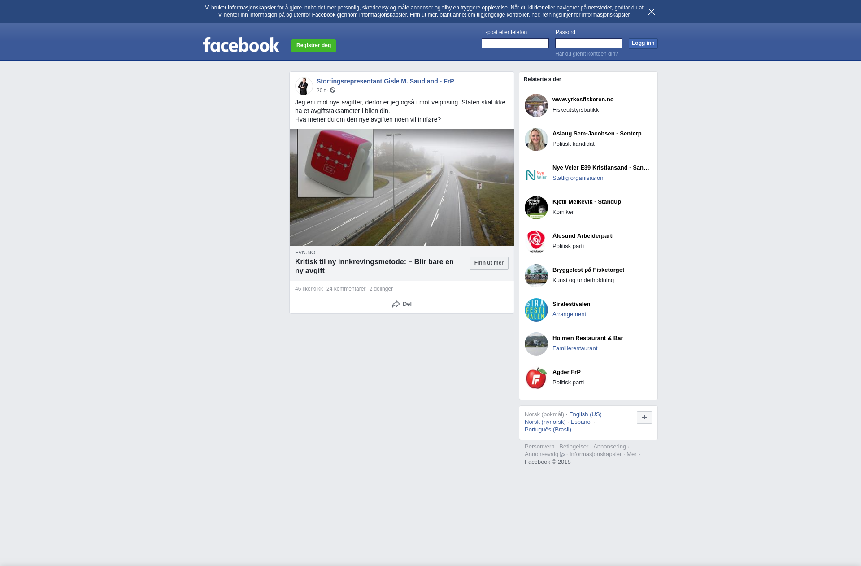Open the Annonsering footer link
861x566 pixels.
(x=609, y=447)
